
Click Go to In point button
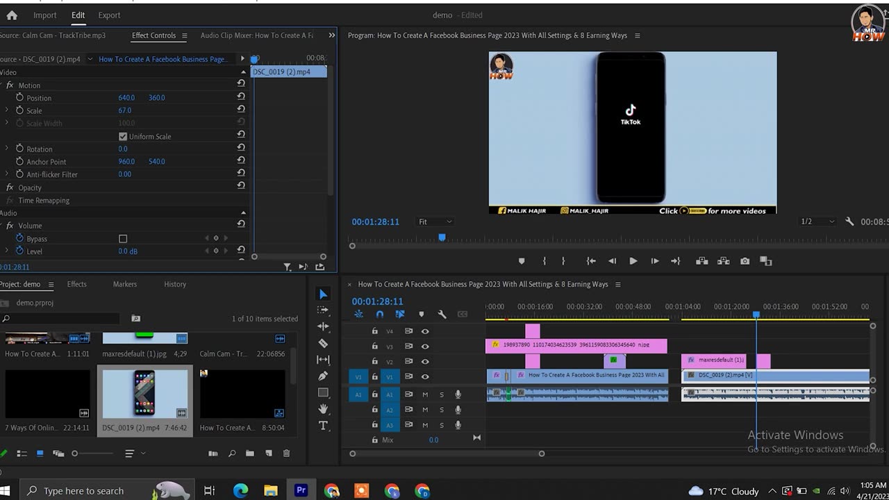click(x=591, y=261)
